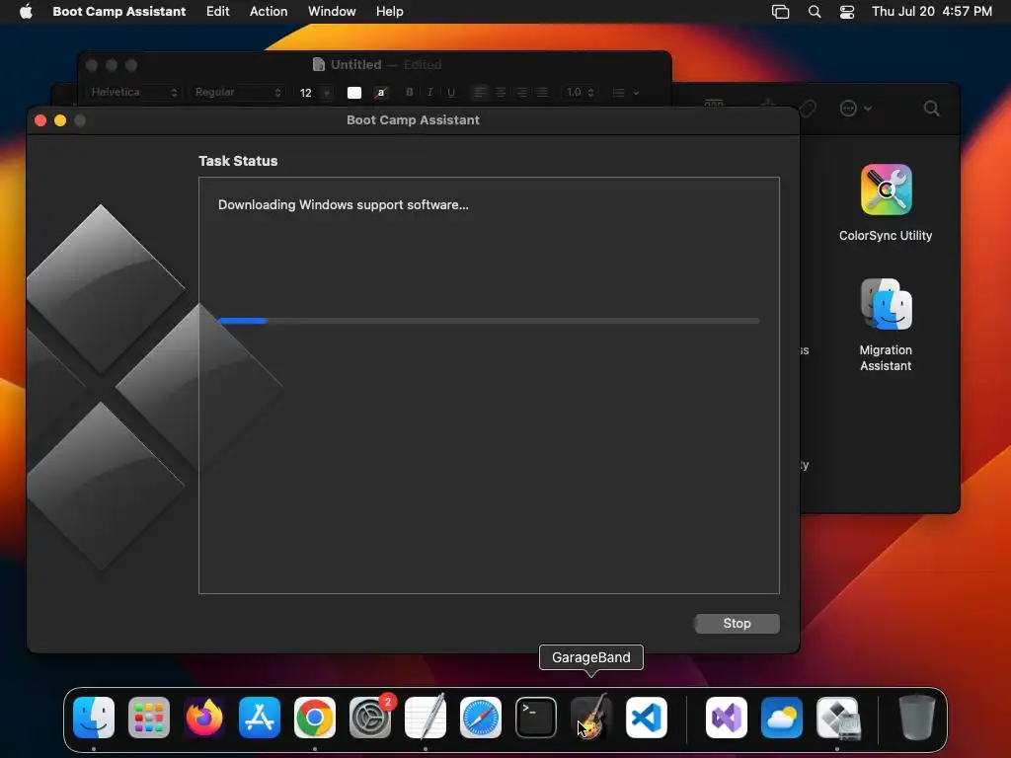Open the Window menu
The image size is (1011, 758).
(x=332, y=11)
